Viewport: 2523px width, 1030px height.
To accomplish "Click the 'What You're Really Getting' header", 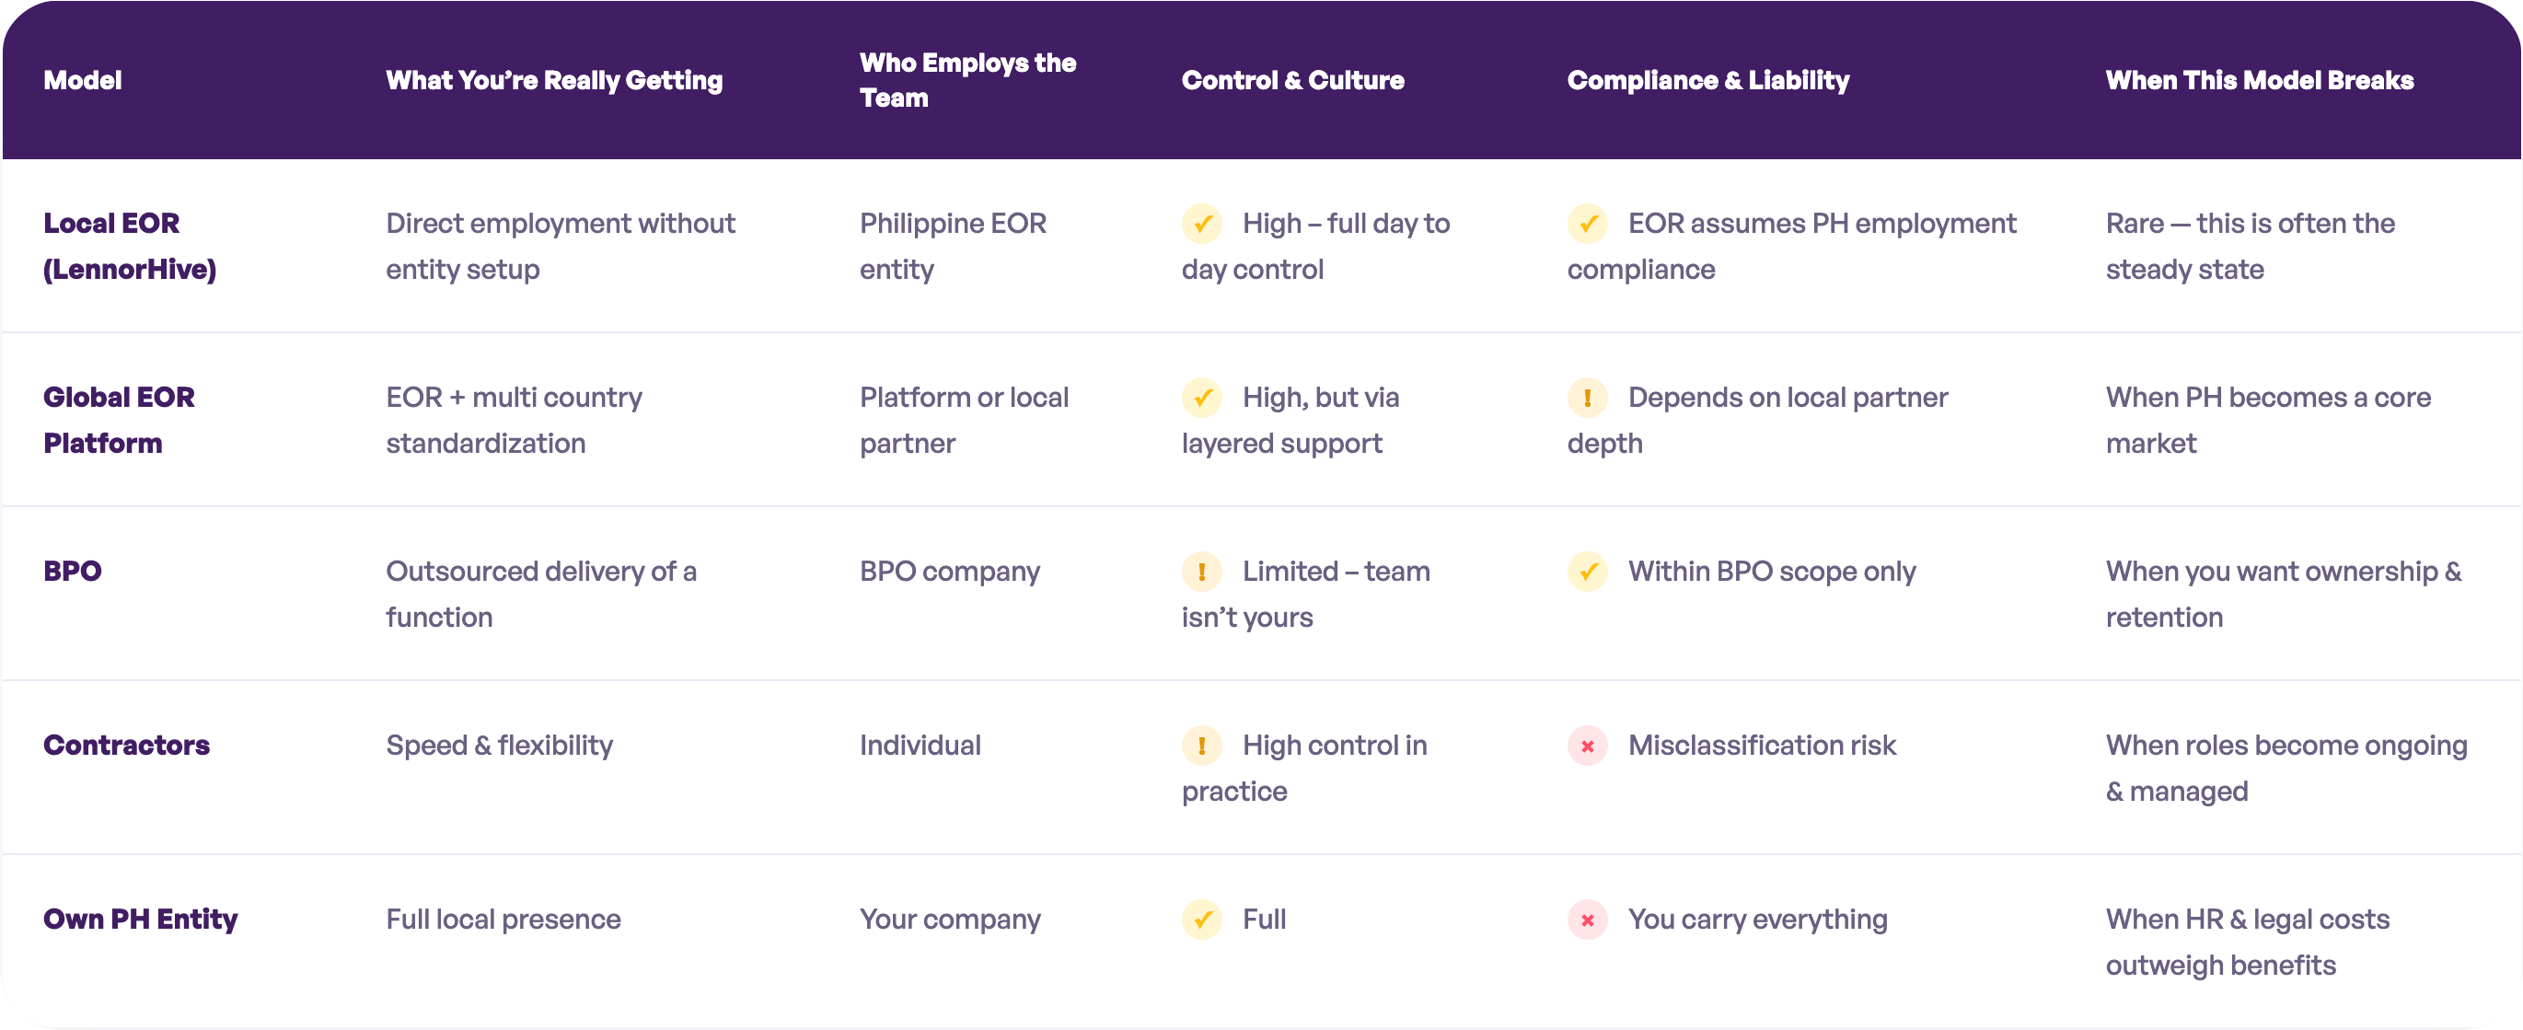I will [x=553, y=80].
